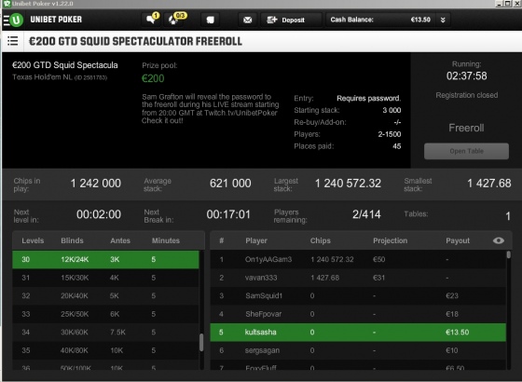Expand the Cash Balance double chevron
The width and height of the screenshot is (522, 382).
click(443, 20)
